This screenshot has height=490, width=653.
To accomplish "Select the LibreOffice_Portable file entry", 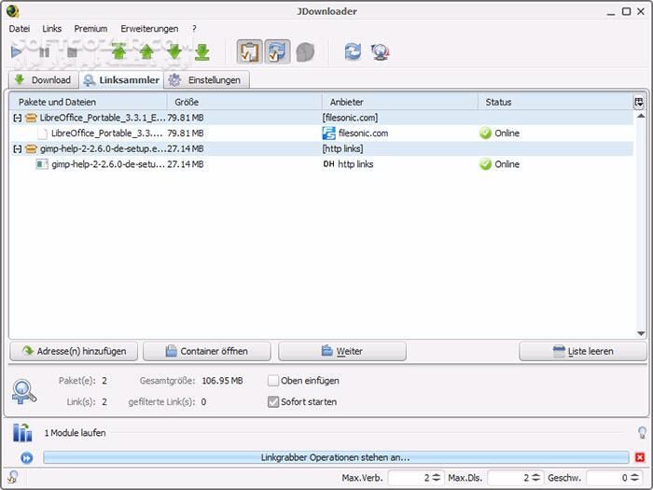I will pyautogui.click(x=321, y=133).
